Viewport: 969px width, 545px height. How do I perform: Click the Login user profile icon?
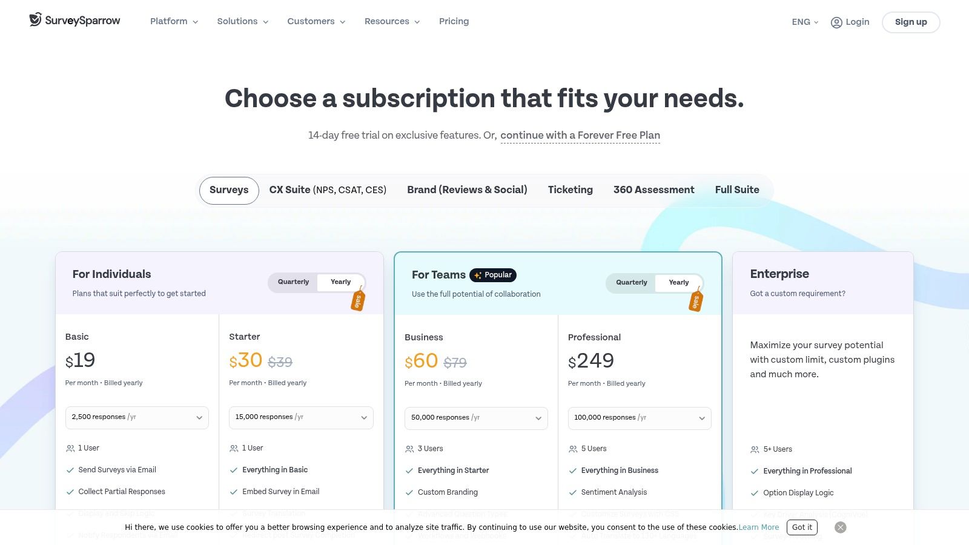pos(836,22)
